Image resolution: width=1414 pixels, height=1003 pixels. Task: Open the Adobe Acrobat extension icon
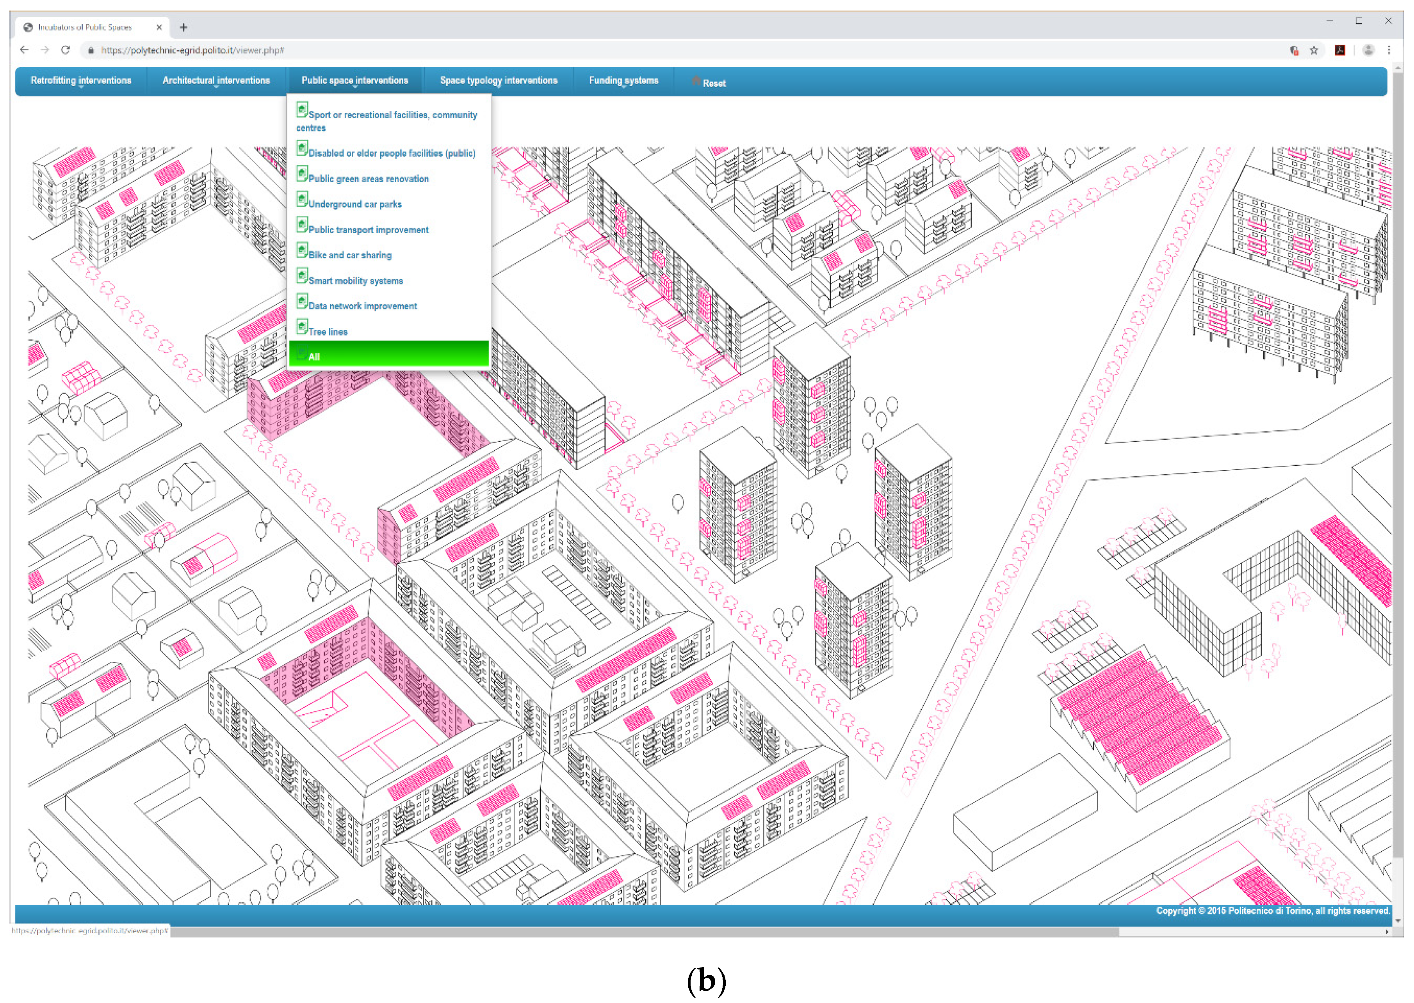[1340, 51]
